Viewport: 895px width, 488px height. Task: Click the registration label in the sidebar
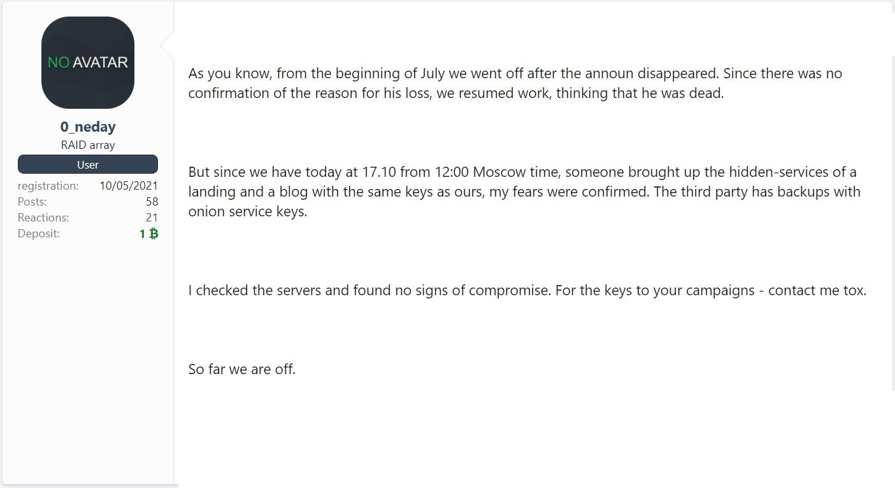coord(48,186)
